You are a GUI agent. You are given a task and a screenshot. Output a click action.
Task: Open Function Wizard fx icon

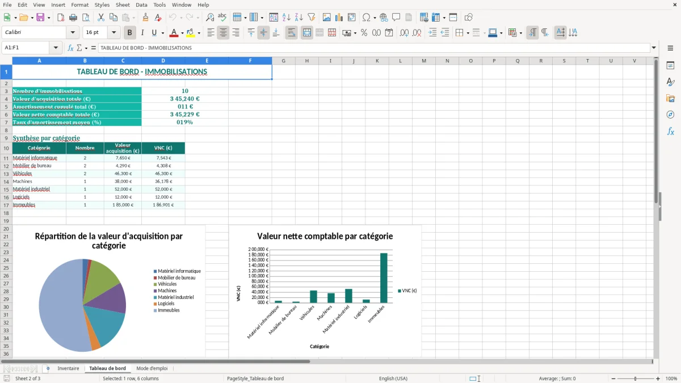pos(70,48)
